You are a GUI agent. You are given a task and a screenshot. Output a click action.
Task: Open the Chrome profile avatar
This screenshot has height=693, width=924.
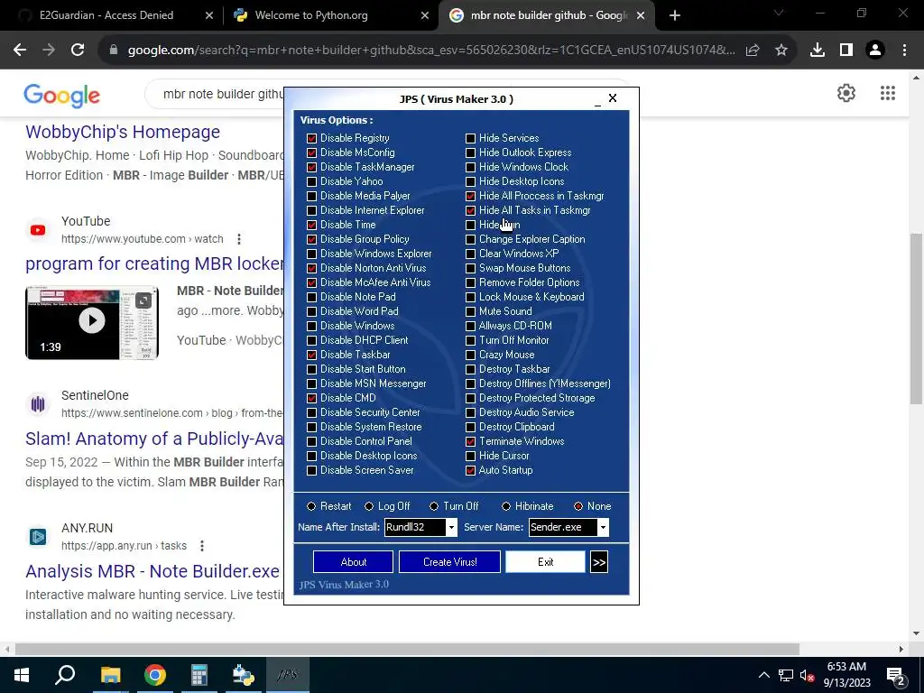coord(875,51)
